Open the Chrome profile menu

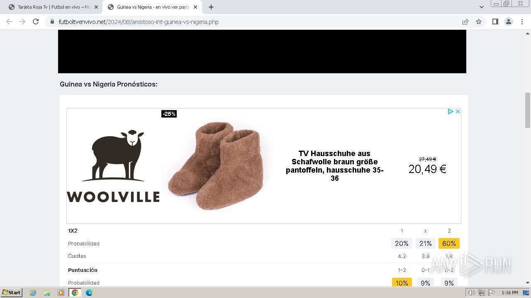click(509, 22)
